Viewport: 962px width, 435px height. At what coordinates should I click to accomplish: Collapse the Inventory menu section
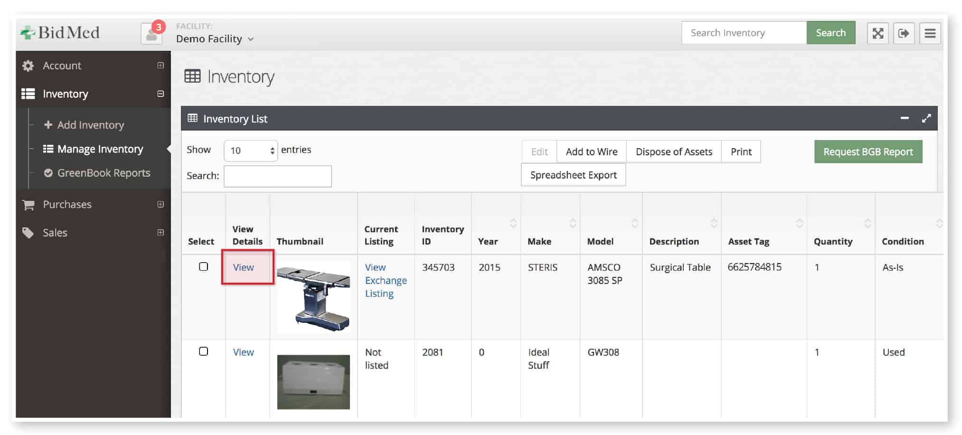(x=160, y=94)
